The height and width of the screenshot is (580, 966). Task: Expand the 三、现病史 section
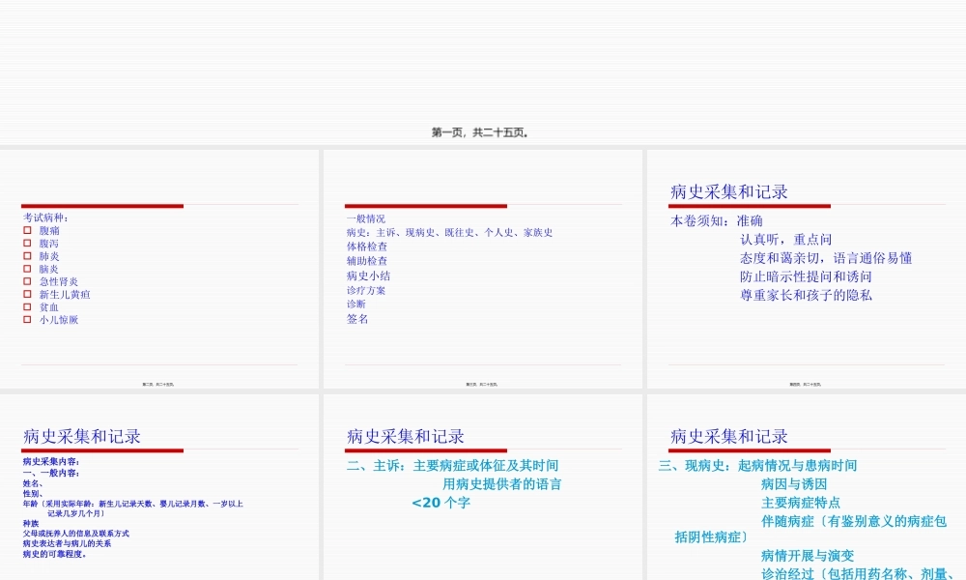(x=696, y=465)
